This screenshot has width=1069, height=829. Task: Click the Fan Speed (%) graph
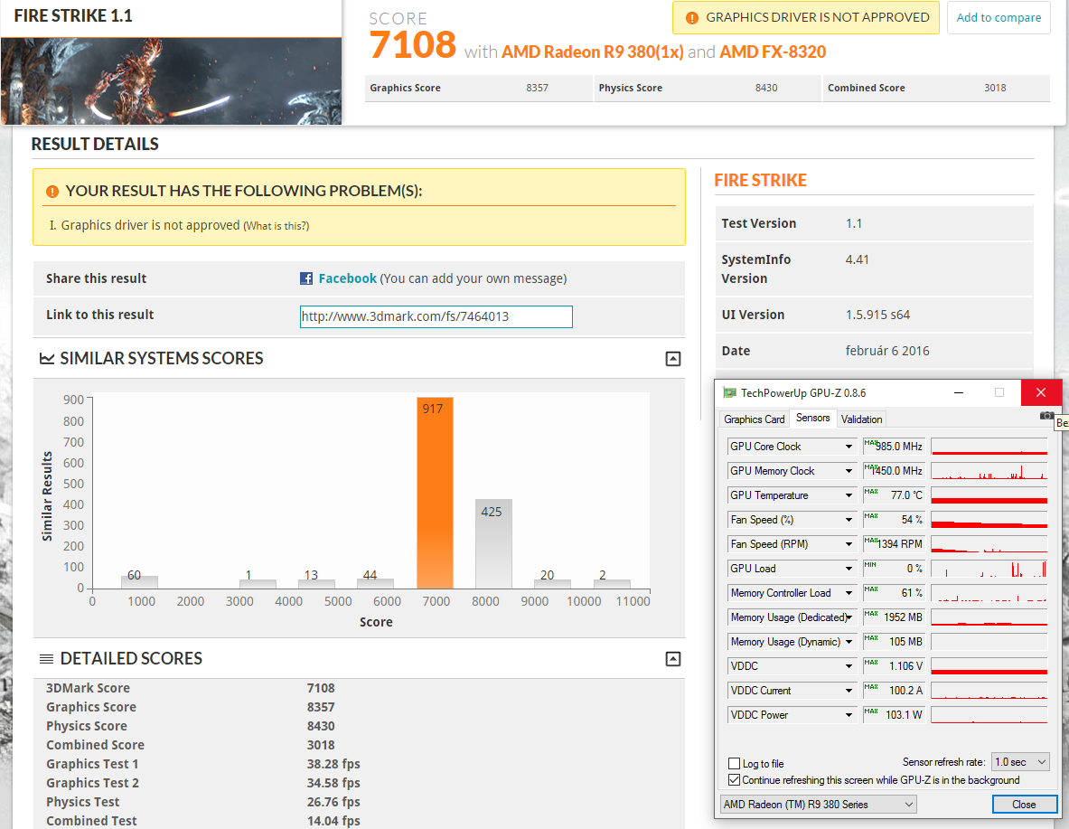(x=989, y=520)
